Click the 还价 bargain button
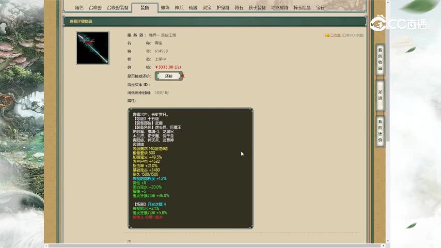 pos(169,76)
